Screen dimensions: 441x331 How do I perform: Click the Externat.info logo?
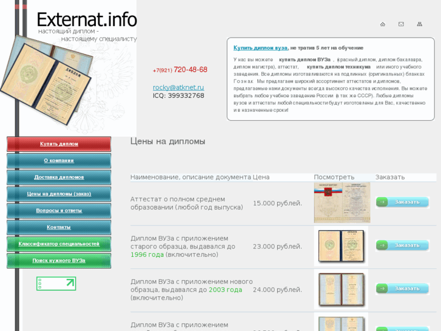click(87, 19)
